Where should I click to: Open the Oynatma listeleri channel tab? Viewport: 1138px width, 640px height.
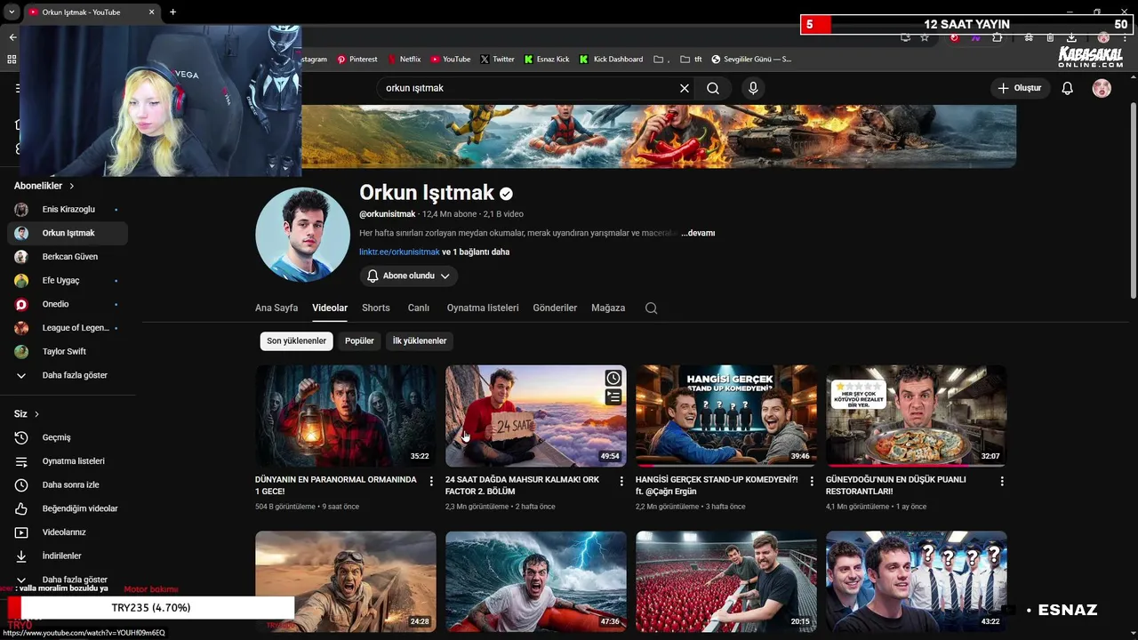[483, 308]
